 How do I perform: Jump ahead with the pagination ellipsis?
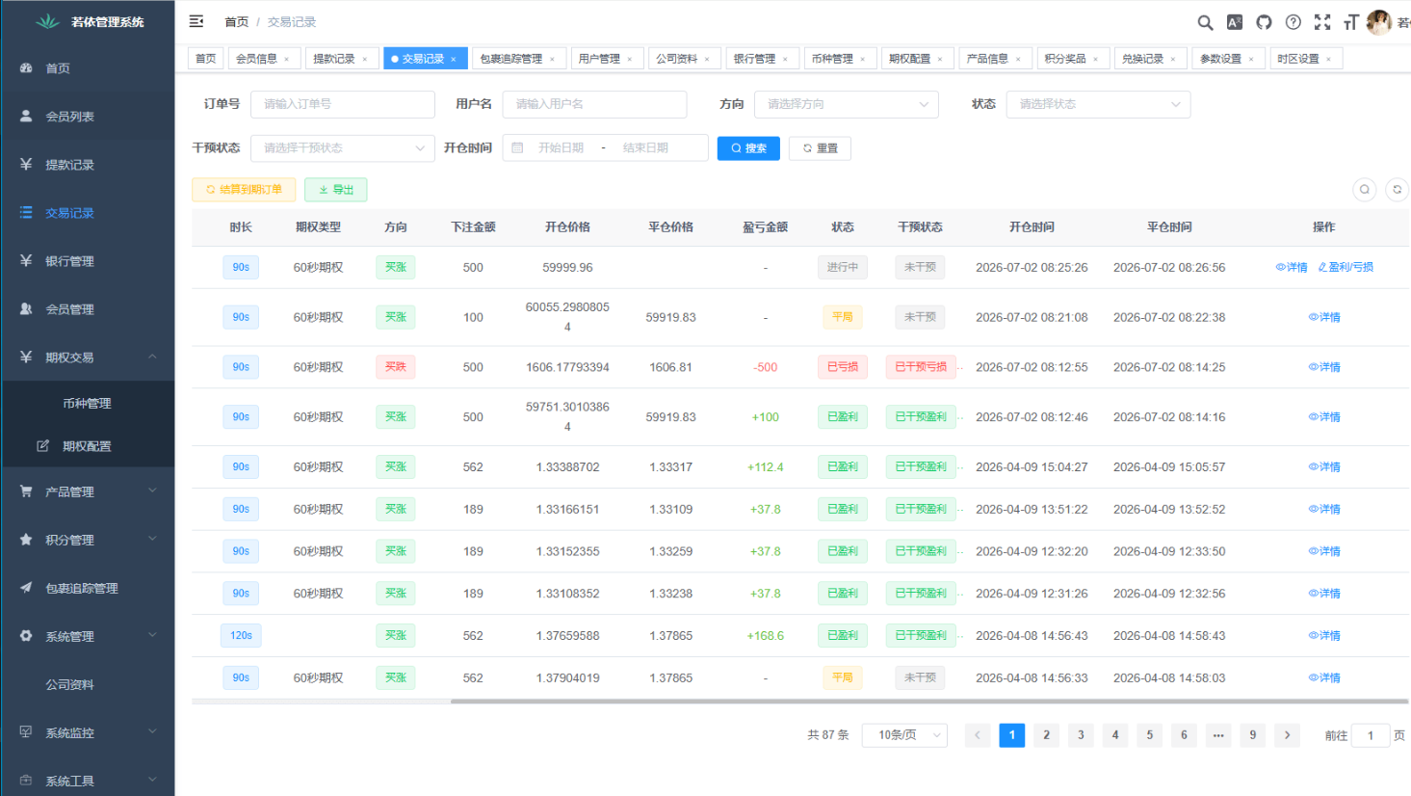(x=1218, y=735)
